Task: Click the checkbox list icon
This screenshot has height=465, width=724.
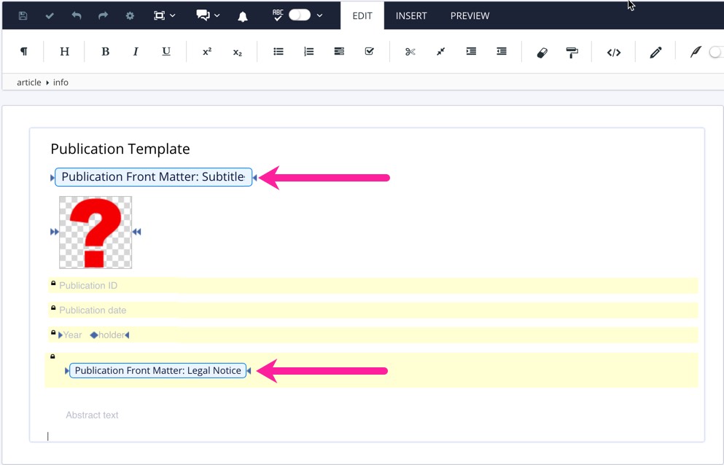Action: (x=369, y=51)
